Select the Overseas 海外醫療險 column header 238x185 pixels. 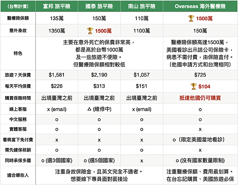(x=200, y=6)
